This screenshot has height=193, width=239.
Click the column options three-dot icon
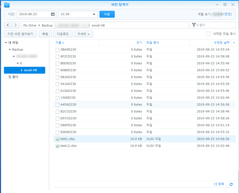point(234,43)
